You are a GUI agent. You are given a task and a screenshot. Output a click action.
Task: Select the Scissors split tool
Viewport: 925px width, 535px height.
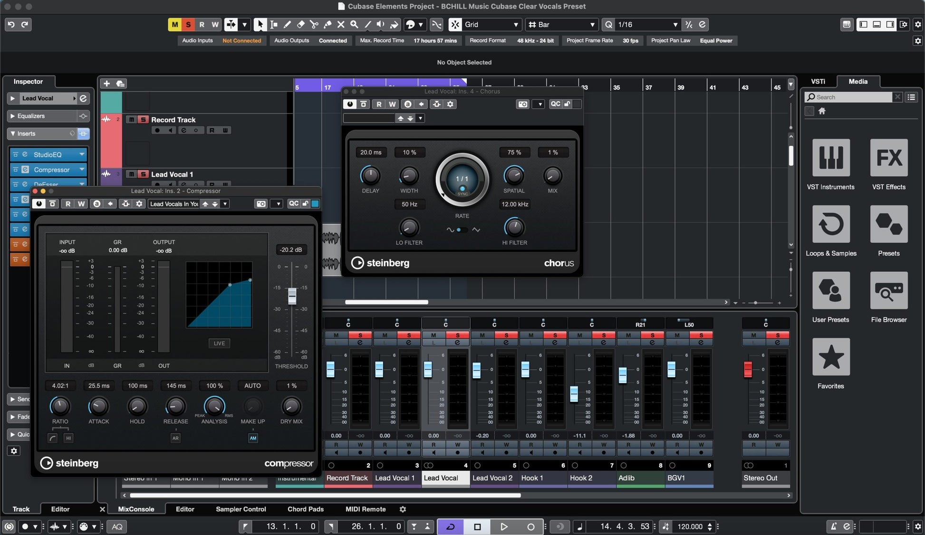click(x=314, y=24)
